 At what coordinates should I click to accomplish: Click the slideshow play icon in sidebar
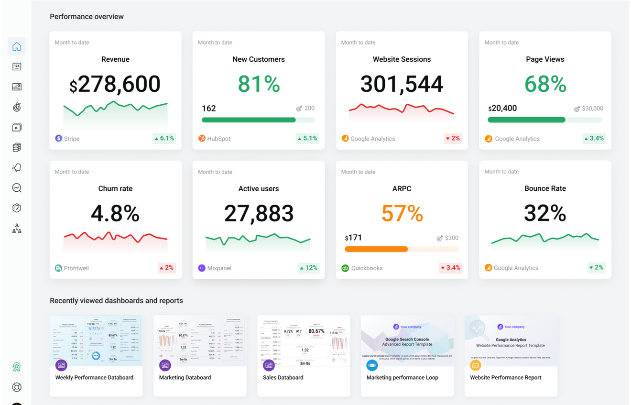[x=17, y=128]
